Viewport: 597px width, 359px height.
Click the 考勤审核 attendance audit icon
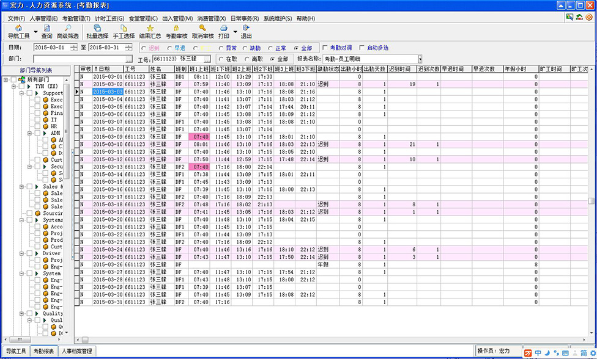click(x=176, y=32)
